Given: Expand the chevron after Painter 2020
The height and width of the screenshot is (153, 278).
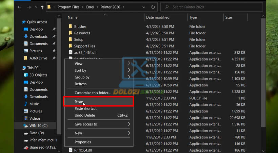Looking at the screenshot, I should click(123, 7).
